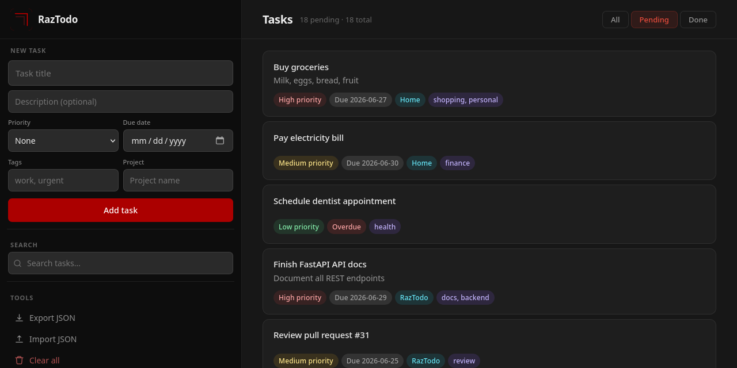This screenshot has height=368, width=737.
Task: Click the Milk, eggs, bread, fruit description
Action: [x=316, y=80]
